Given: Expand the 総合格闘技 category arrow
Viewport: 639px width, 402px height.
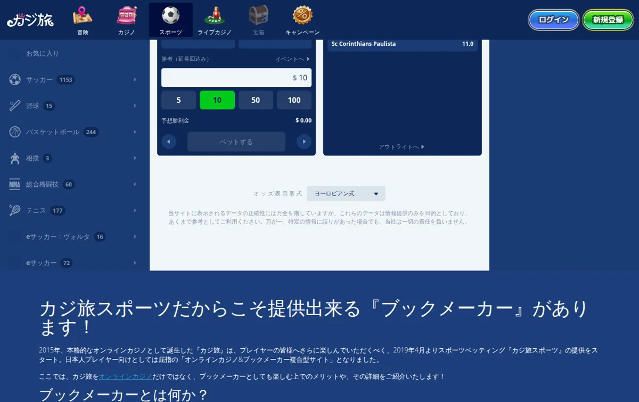Looking at the screenshot, I should 135,185.
